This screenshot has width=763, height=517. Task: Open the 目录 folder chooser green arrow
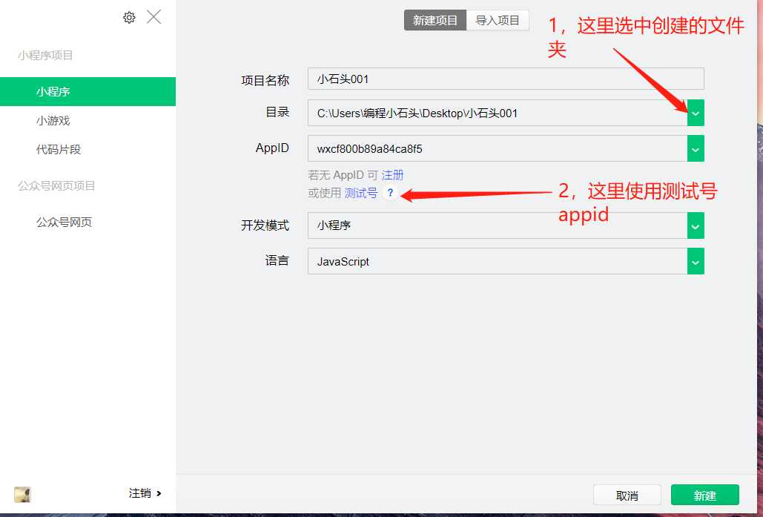696,113
